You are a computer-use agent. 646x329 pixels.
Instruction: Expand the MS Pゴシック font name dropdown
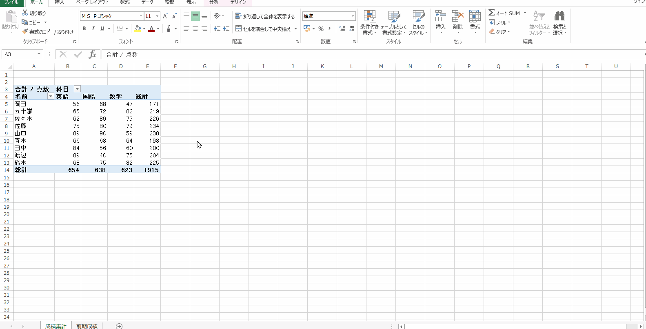tap(141, 16)
